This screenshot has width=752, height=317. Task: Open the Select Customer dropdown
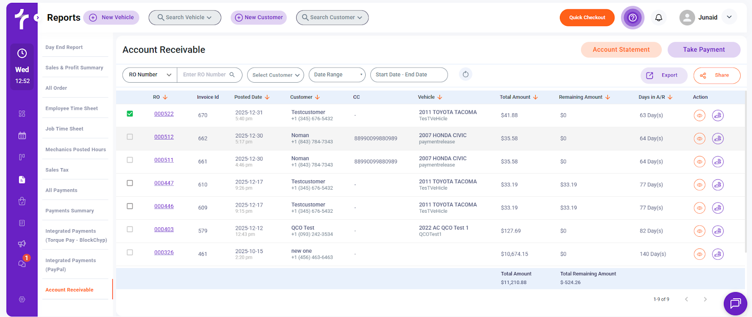pos(275,75)
